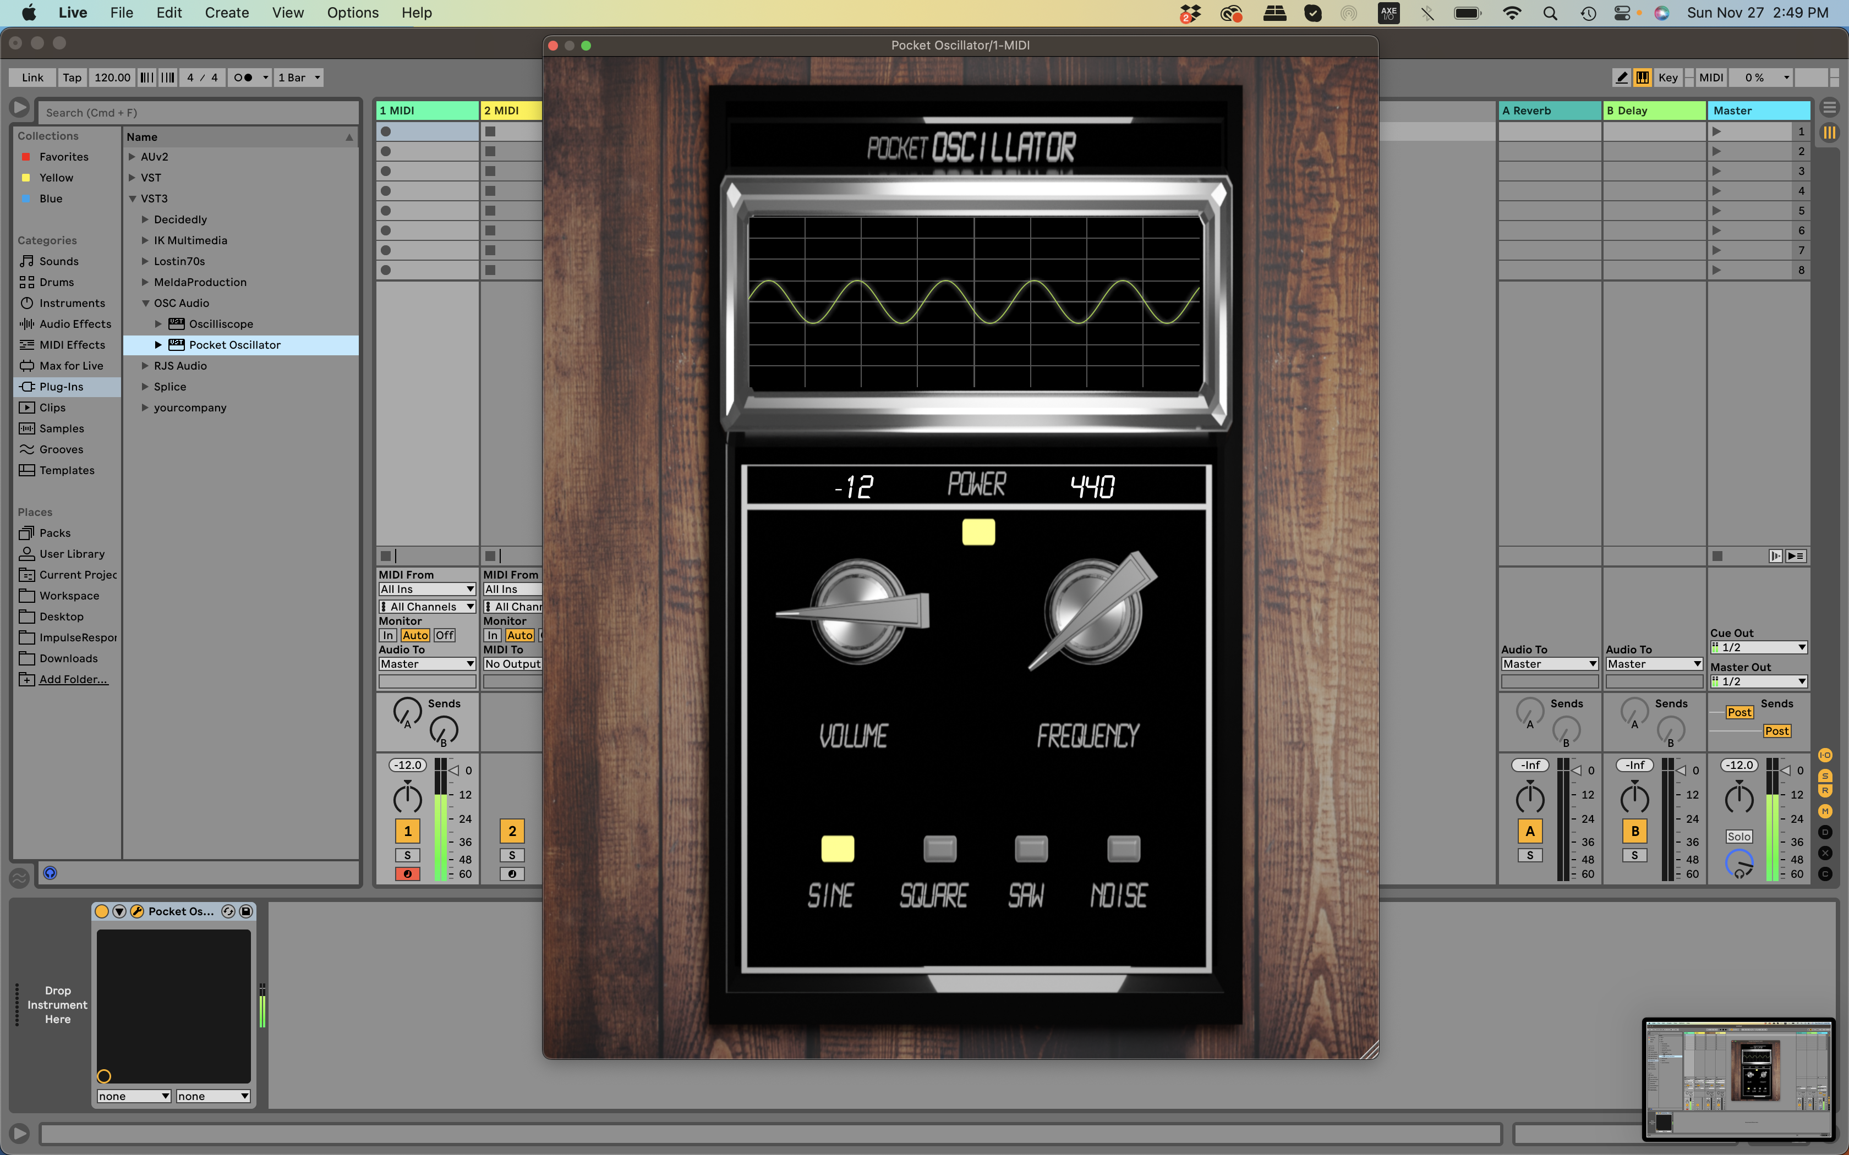Collapse the VST3 folder
The width and height of the screenshot is (1849, 1155).
coord(132,199)
